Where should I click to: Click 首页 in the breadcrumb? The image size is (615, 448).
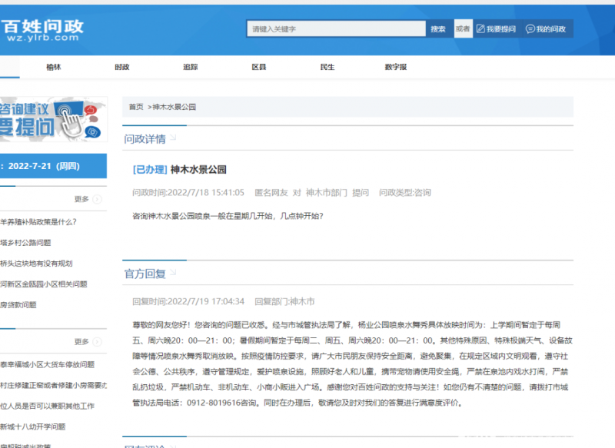coord(135,107)
